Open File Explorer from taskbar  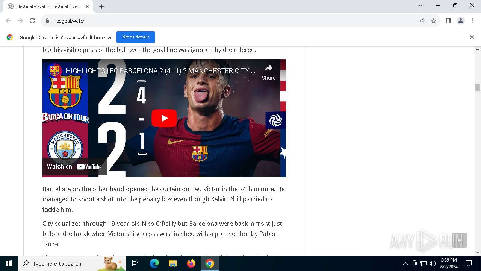click(173, 263)
